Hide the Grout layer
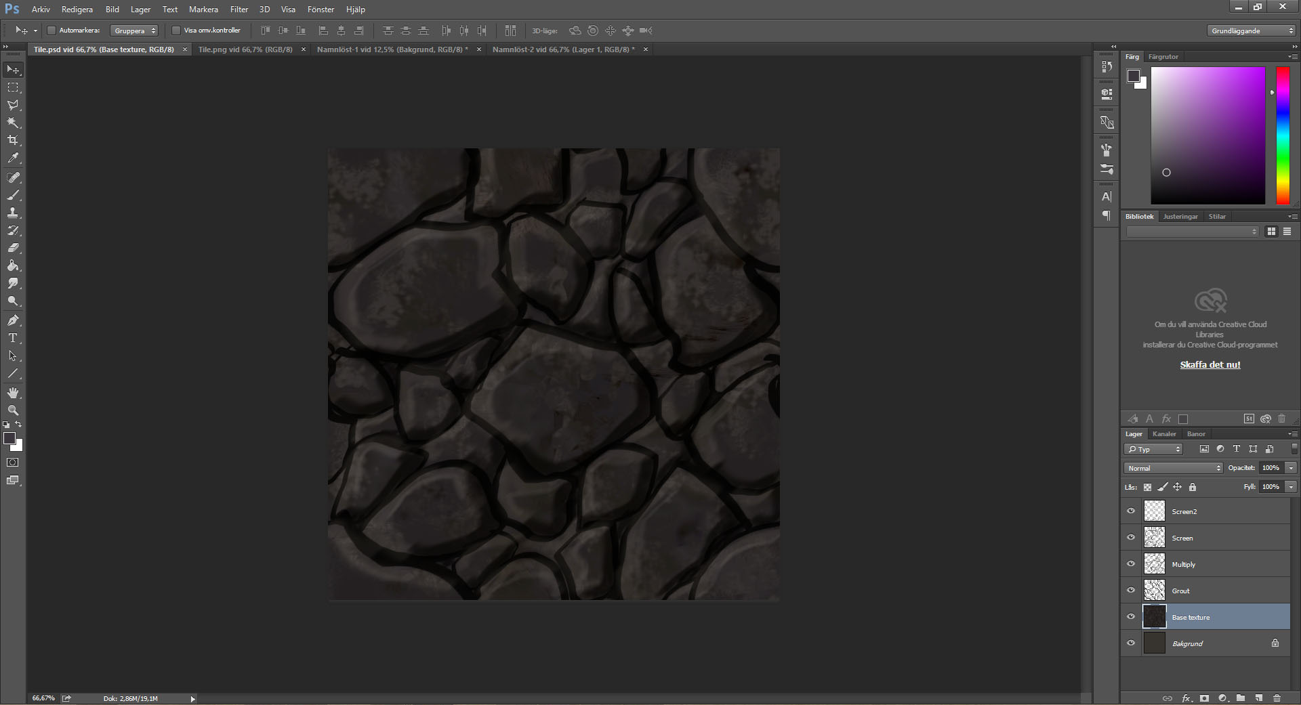 click(x=1130, y=590)
